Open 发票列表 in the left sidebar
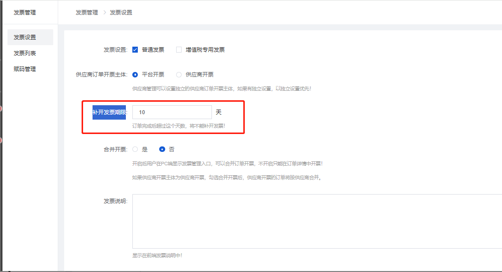 (25, 53)
